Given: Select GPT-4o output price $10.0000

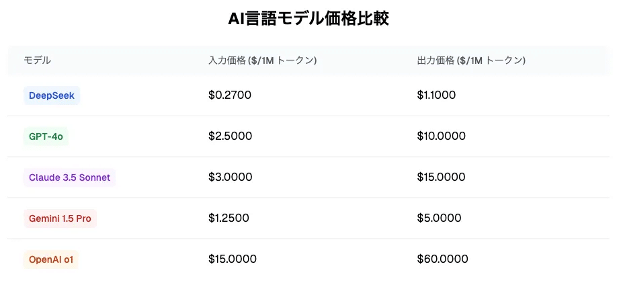Looking at the screenshot, I should (x=441, y=136).
